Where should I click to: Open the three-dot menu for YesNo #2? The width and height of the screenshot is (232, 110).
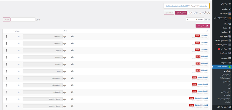[x=6, y=43]
